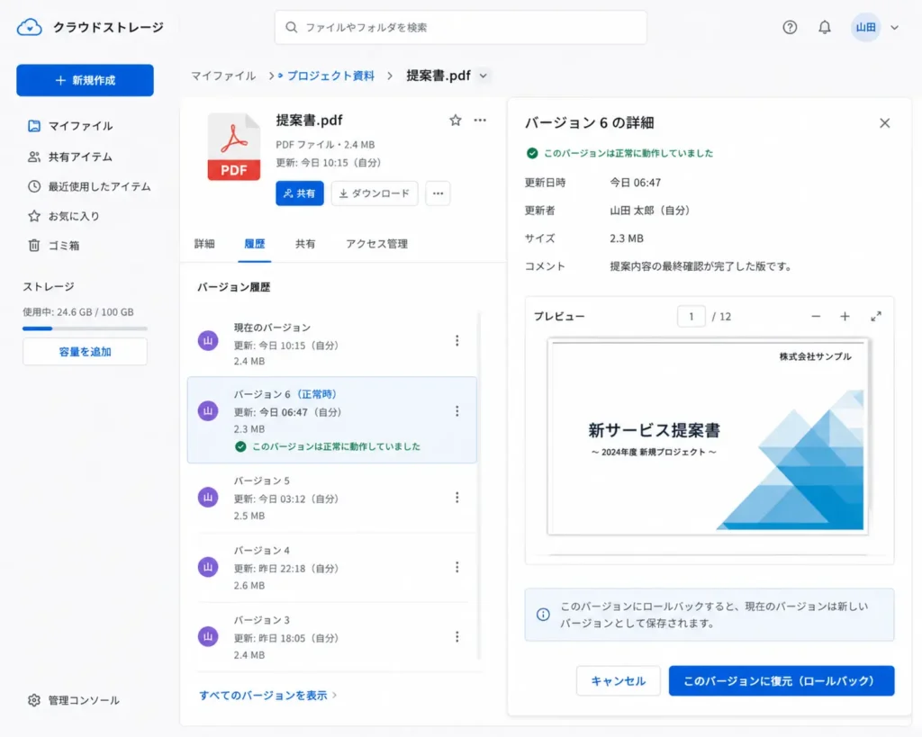Select the バージョン 5 row
The height and width of the screenshot is (737, 922).
[332, 498]
